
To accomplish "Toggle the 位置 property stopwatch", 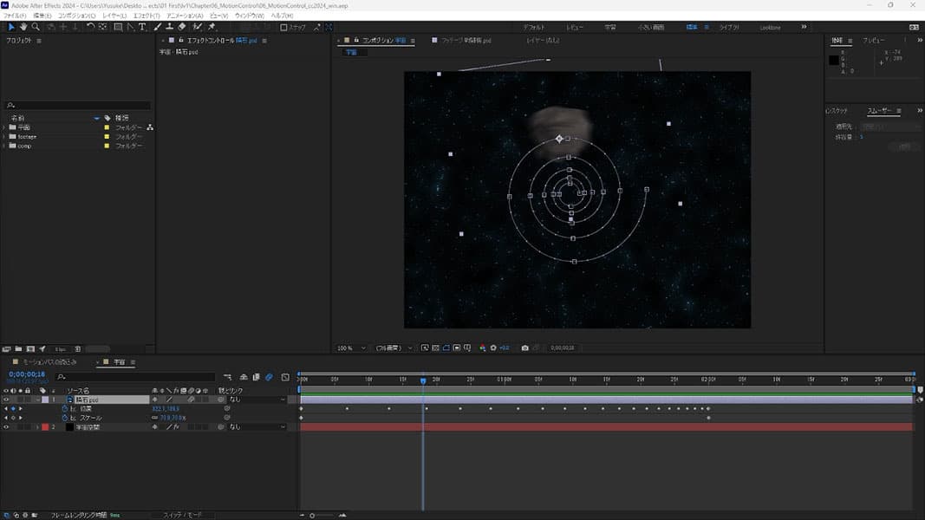I will pyautogui.click(x=64, y=408).
